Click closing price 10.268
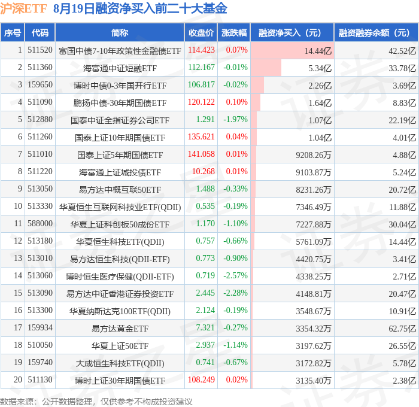 204,172
